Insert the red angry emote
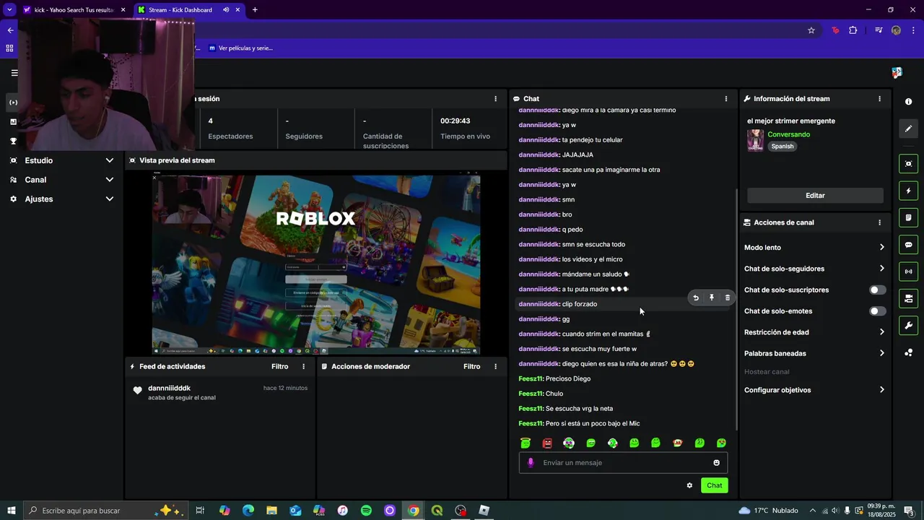Viewport: 924px width, 520px height. click(547, 443)
